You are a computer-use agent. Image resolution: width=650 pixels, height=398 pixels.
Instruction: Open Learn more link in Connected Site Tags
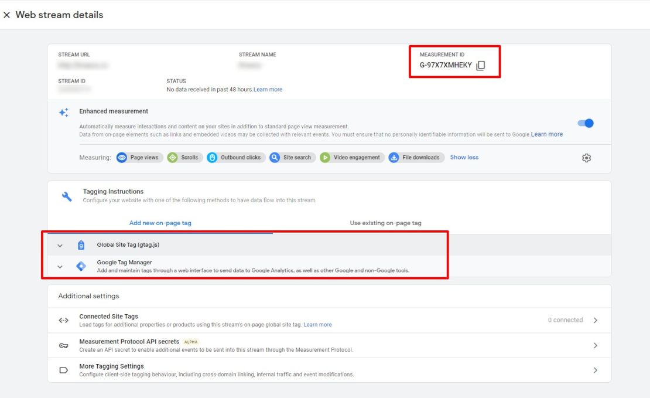coord(317,325)
